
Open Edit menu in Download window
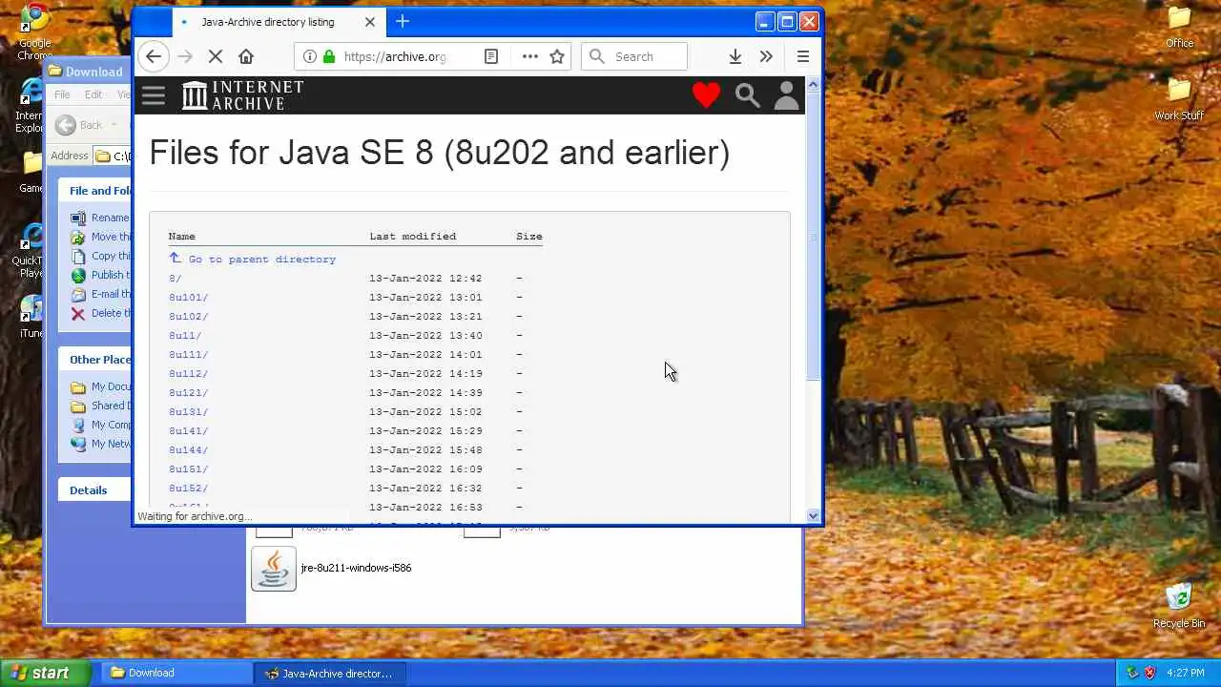point(93,94)
